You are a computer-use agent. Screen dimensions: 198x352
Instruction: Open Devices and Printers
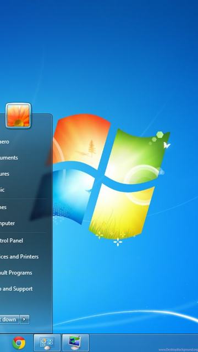pos(19,257)
